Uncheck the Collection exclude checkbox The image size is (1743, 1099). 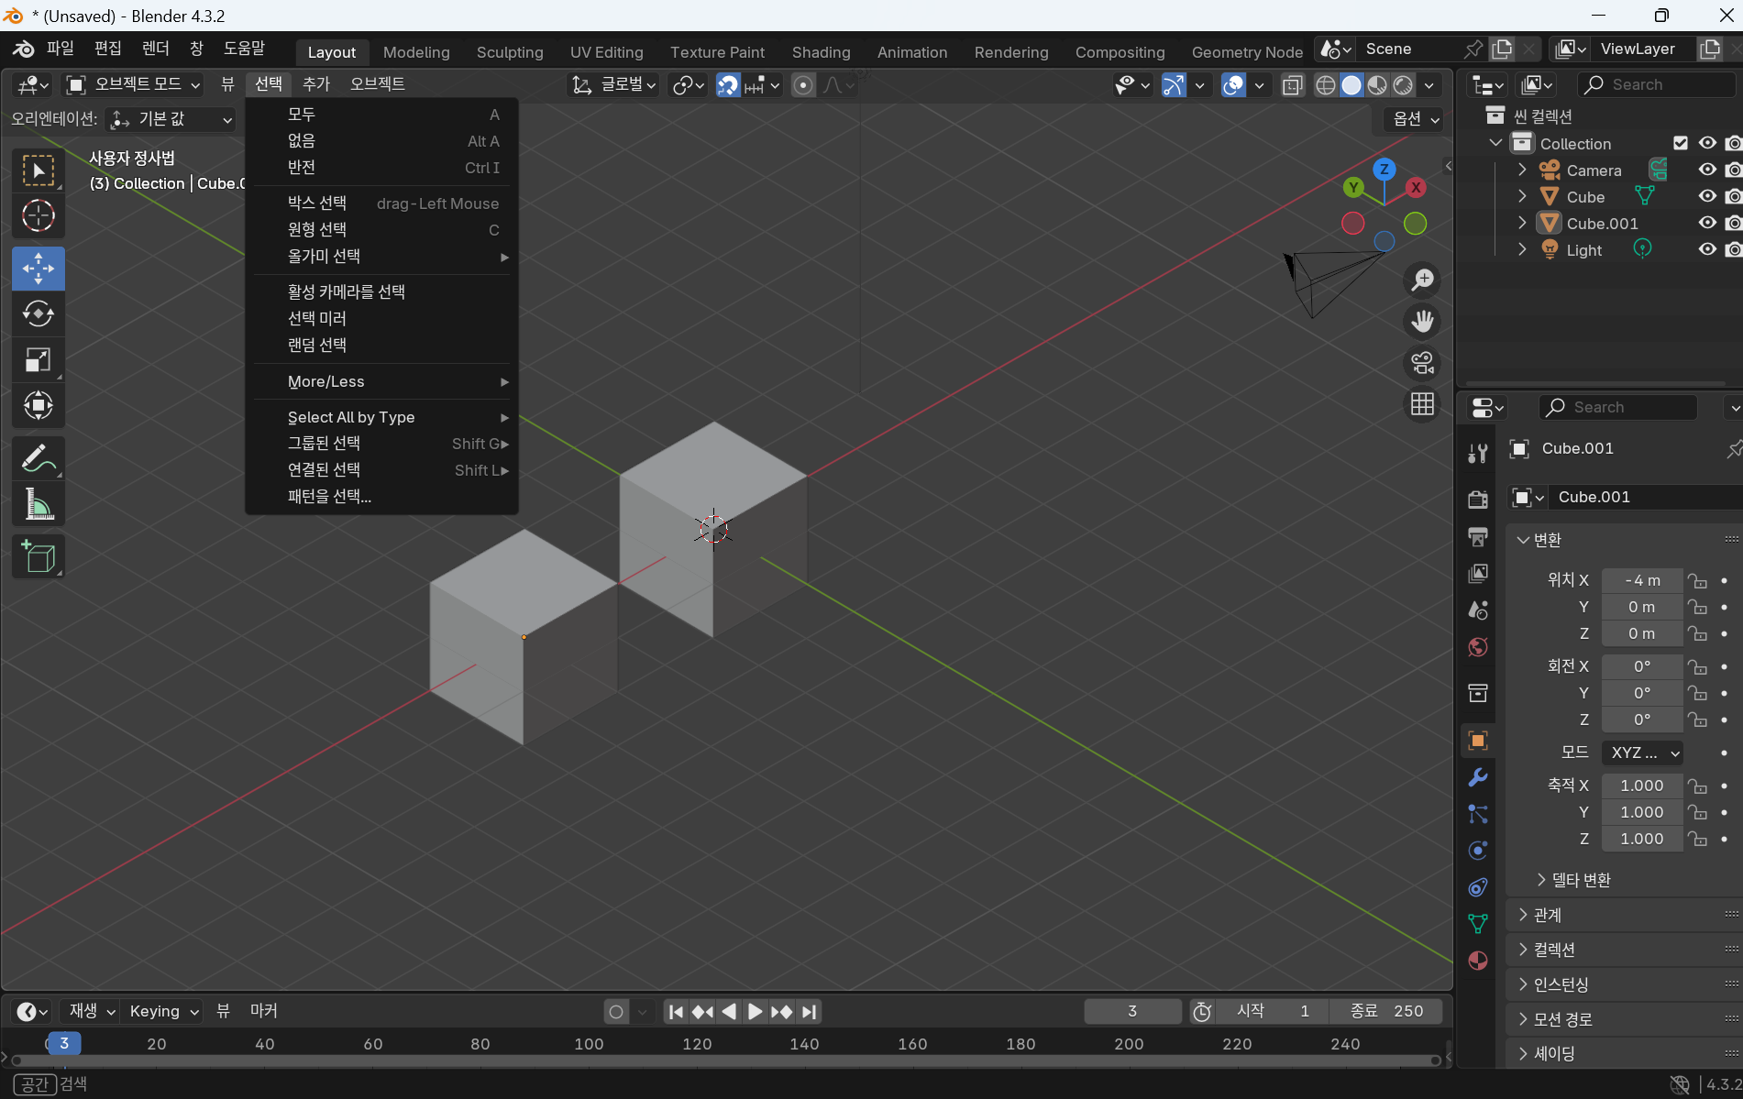[1681, 143]
